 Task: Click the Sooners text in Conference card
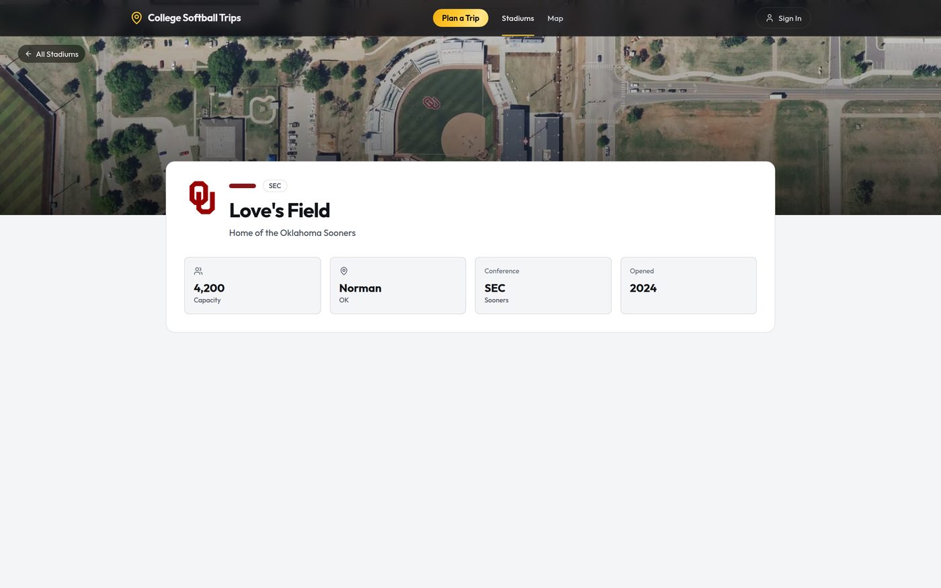click(497, 300)
